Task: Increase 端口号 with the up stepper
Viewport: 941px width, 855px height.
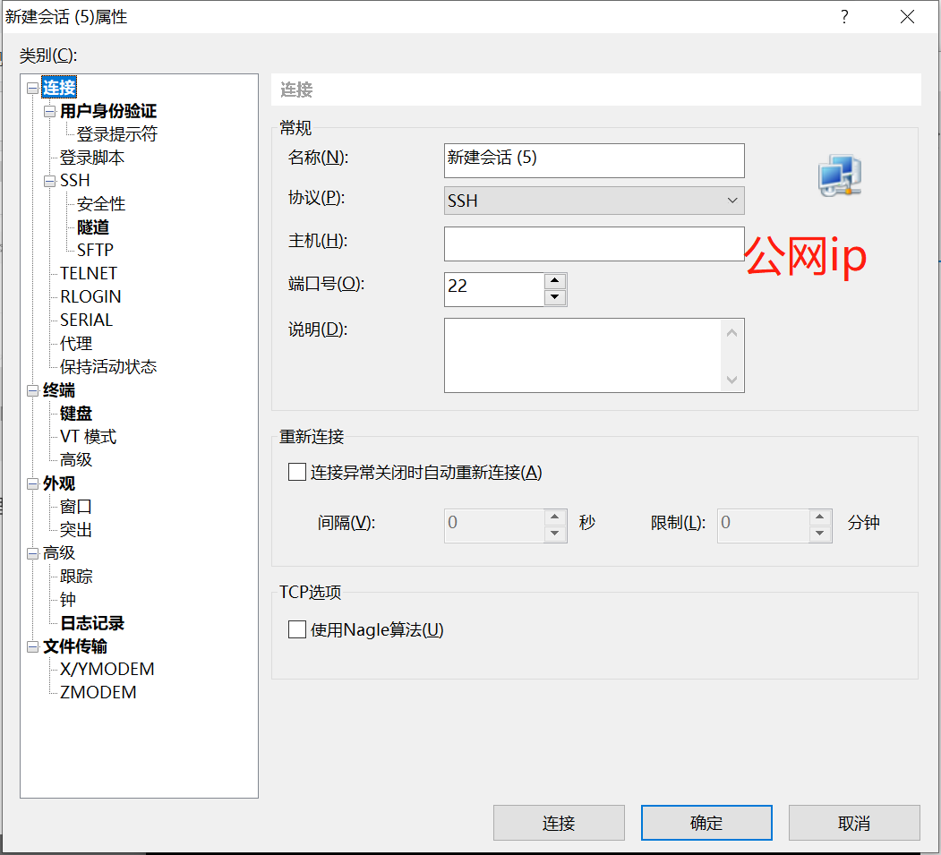Action: coord(555,280)
